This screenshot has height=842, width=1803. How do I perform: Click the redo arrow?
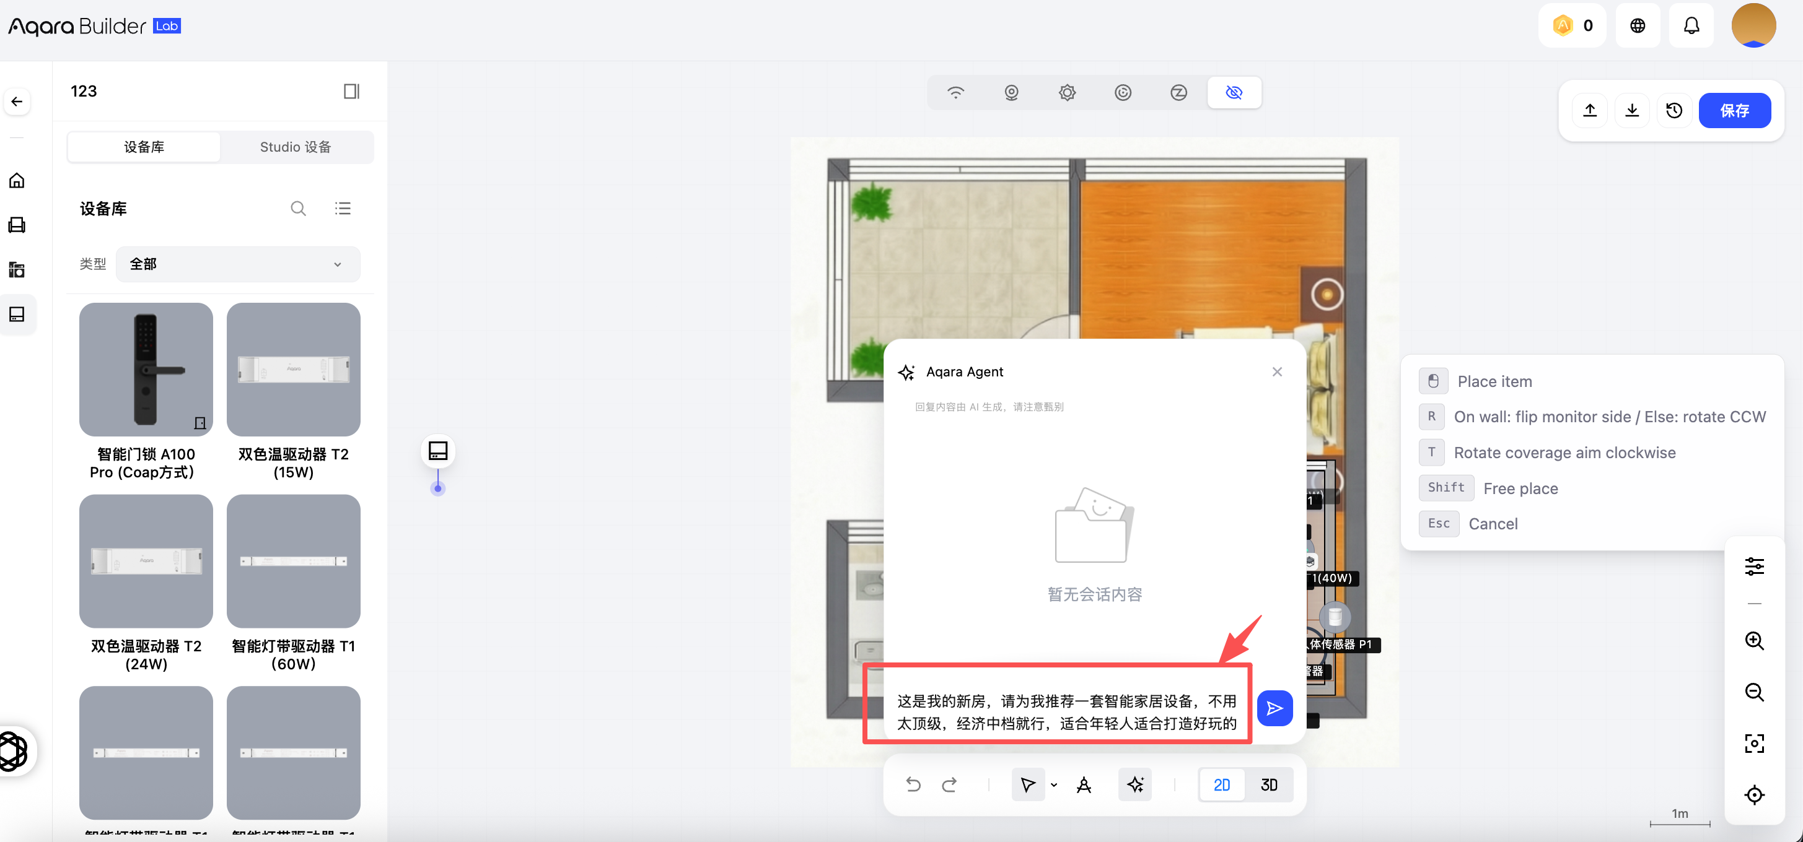(x=949, y=784)
